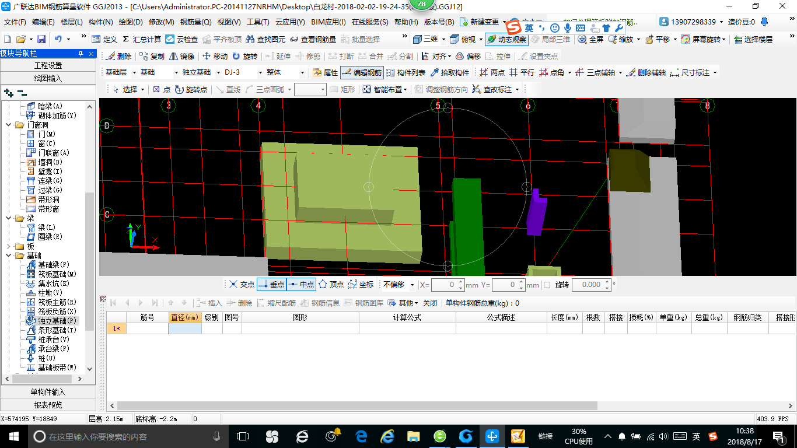Image resolution: width=797 pixels, height=448 pixels.
Task: Open the 定义 definition tool
Action: coord(104,39)
